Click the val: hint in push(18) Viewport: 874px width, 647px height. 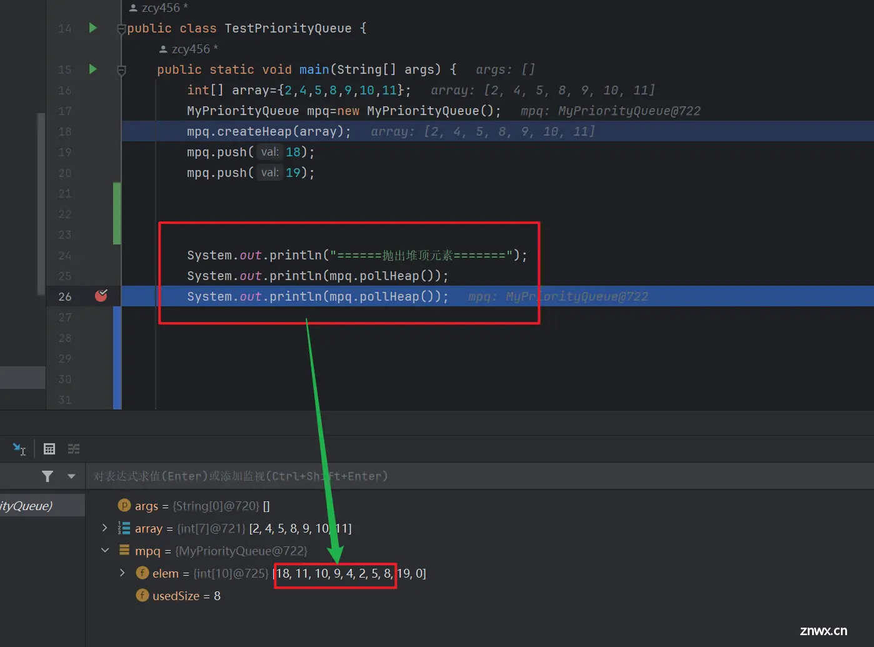point(270,152)
